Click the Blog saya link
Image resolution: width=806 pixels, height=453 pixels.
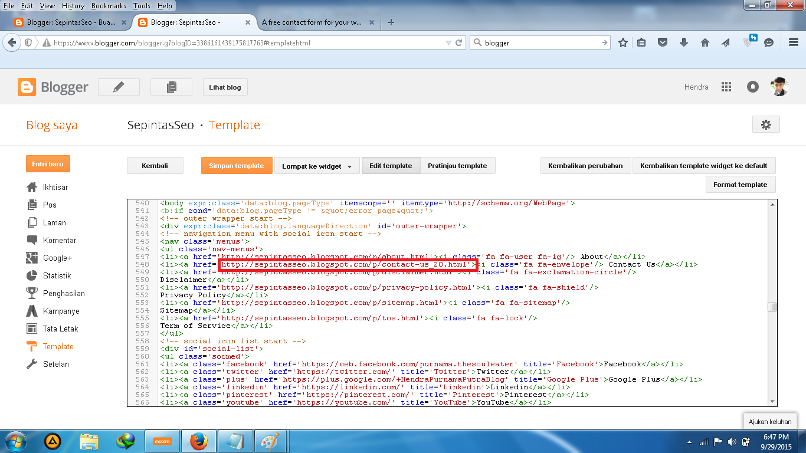52,125
